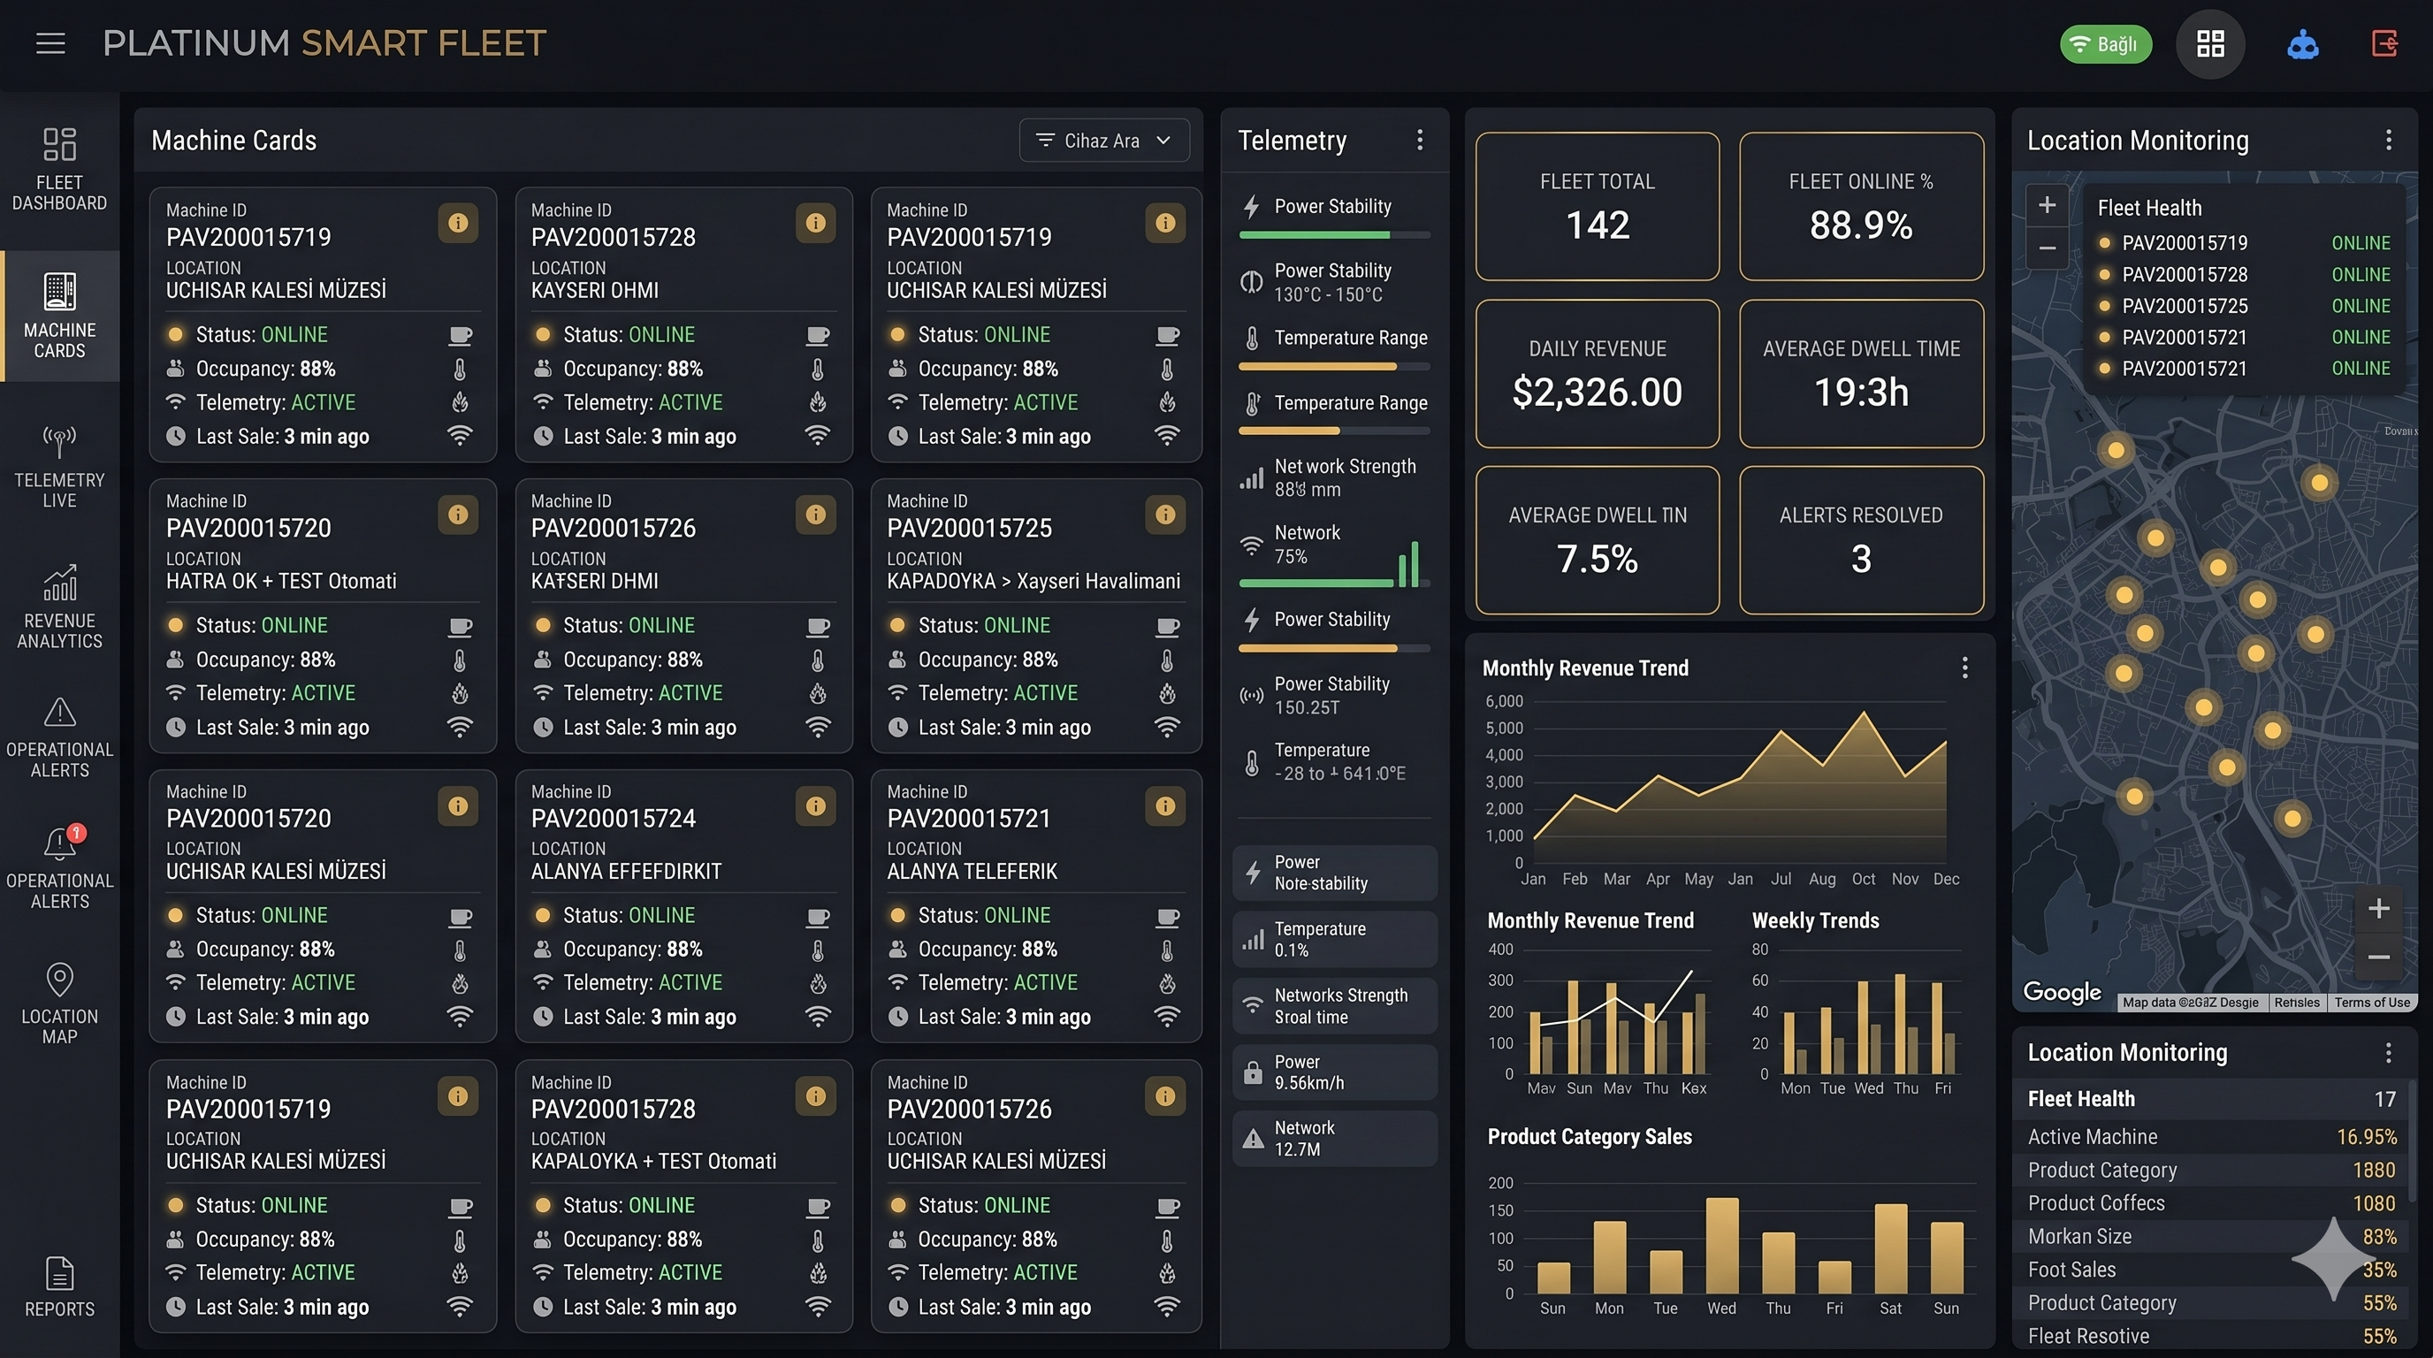The width and height of the screenshot is (2433, 1358).
Task: Open Revenue Analytics section
Action: [x=59, y=607]
